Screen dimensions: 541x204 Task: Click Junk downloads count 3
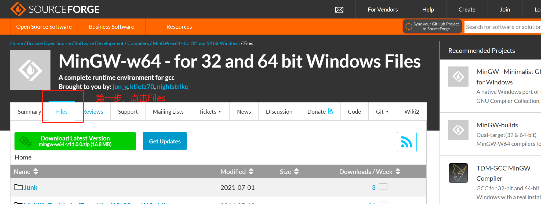373,187
